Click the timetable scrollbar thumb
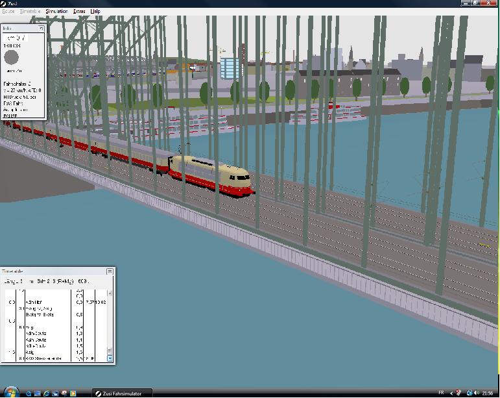The image size is (500, 398). (x=110, y=351)
